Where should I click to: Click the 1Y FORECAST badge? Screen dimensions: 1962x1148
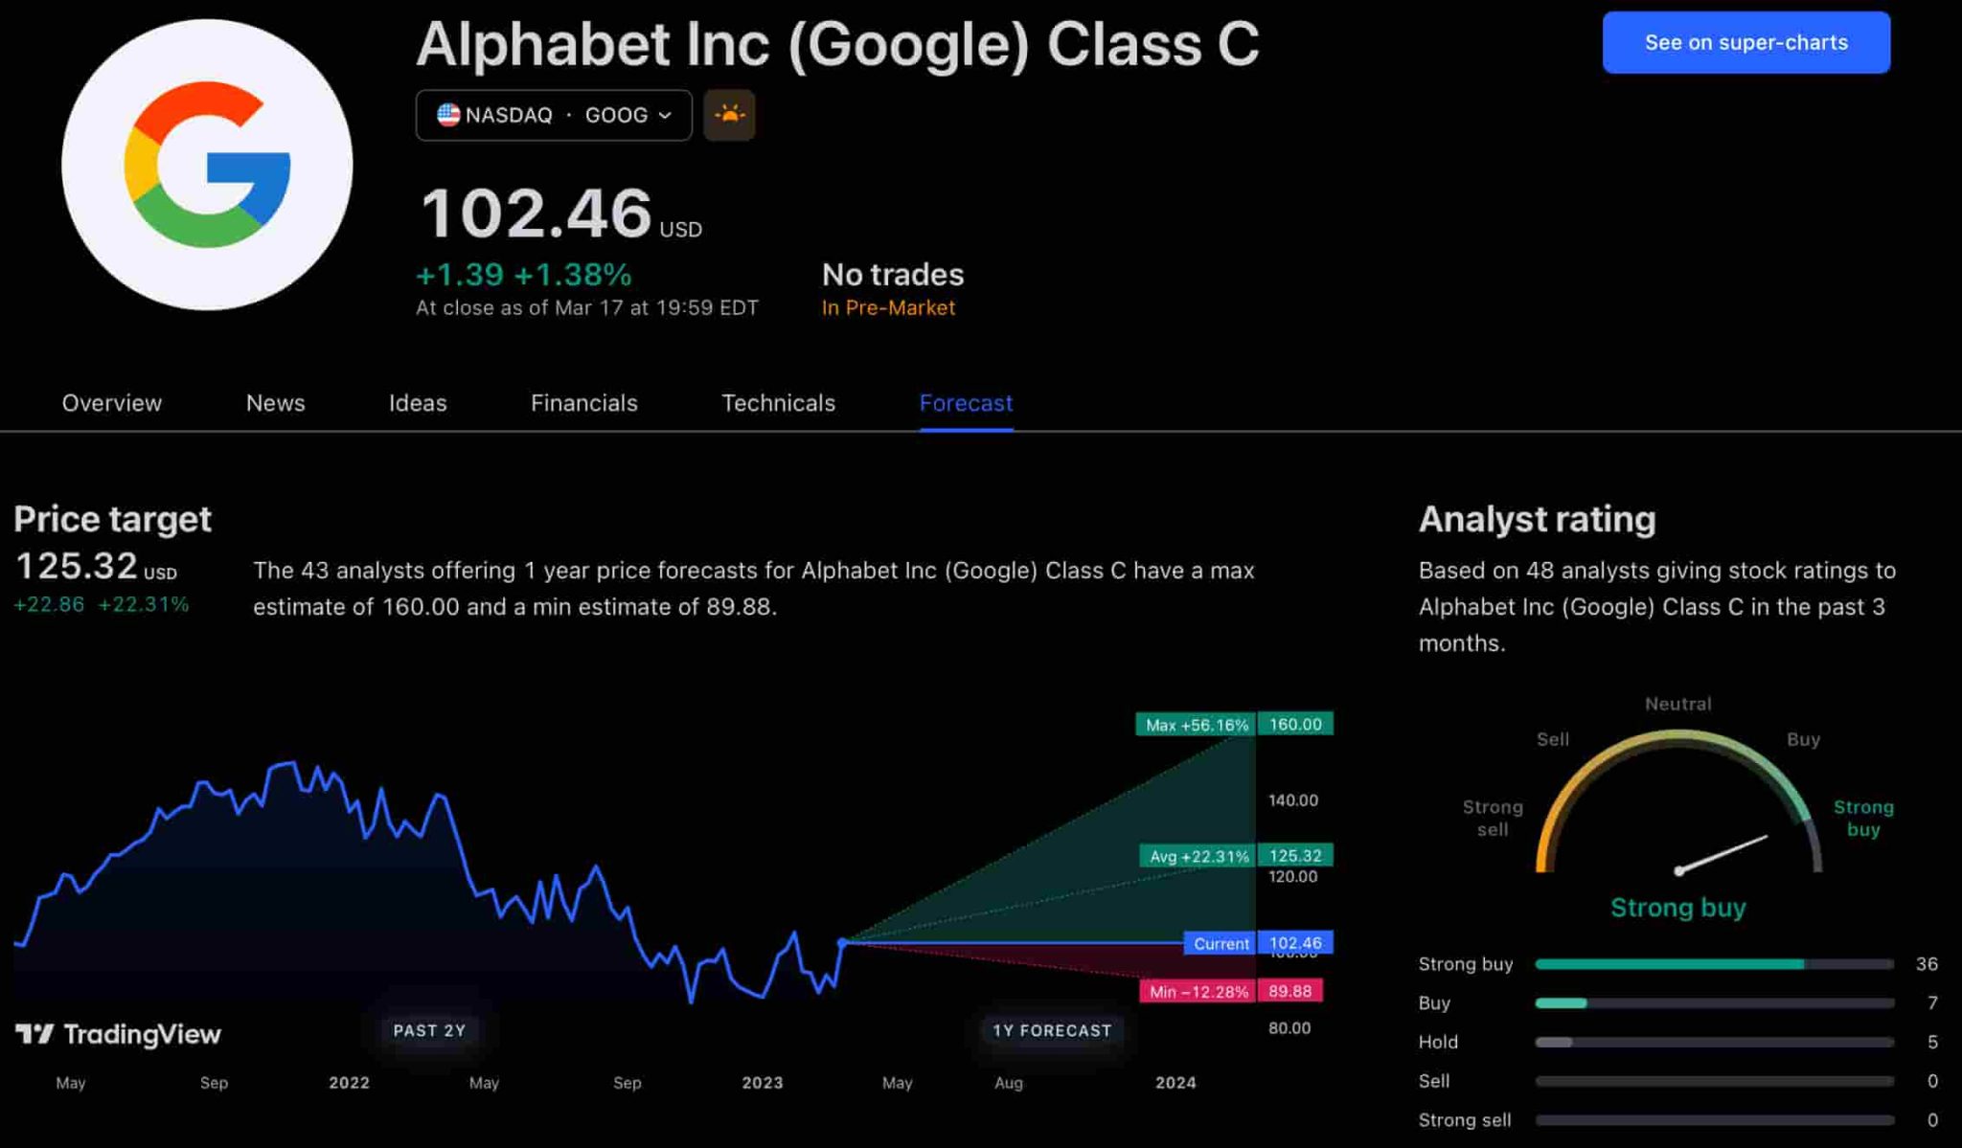1051,1030
